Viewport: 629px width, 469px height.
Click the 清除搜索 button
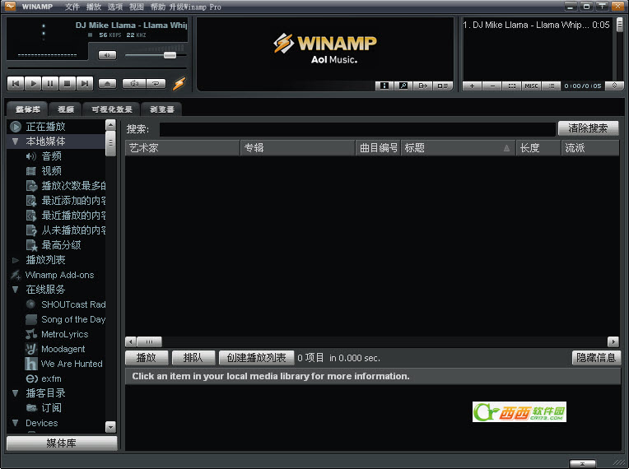tap(588, 128)
